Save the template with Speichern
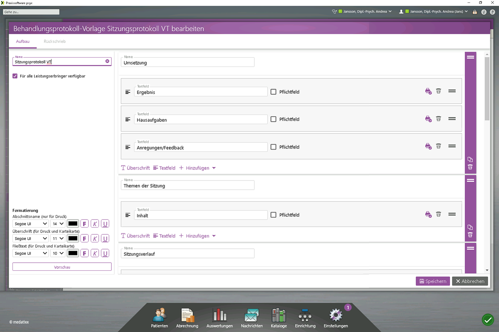This screenshot has height=332, width=499. (x=432, y=281)
